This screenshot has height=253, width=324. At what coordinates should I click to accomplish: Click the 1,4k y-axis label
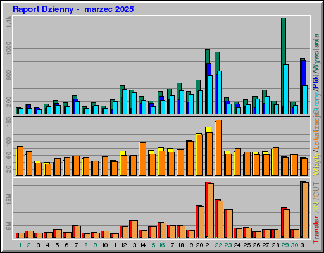tap(9, 22)
